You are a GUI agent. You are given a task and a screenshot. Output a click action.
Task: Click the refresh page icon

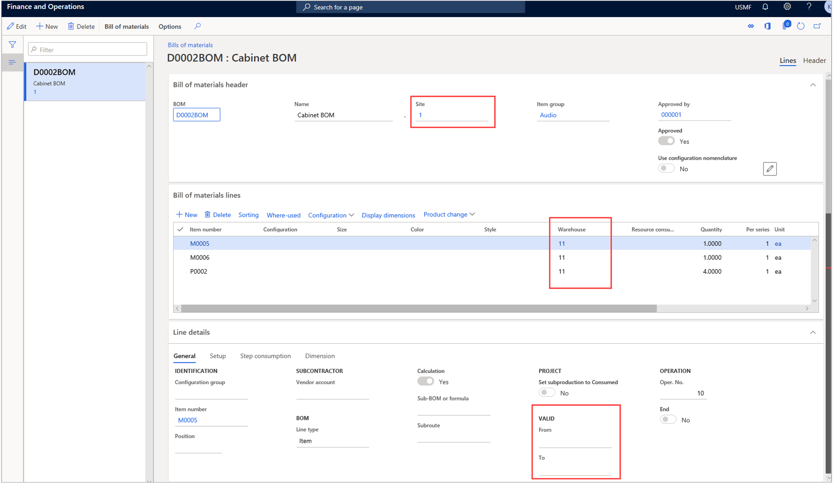801,26
